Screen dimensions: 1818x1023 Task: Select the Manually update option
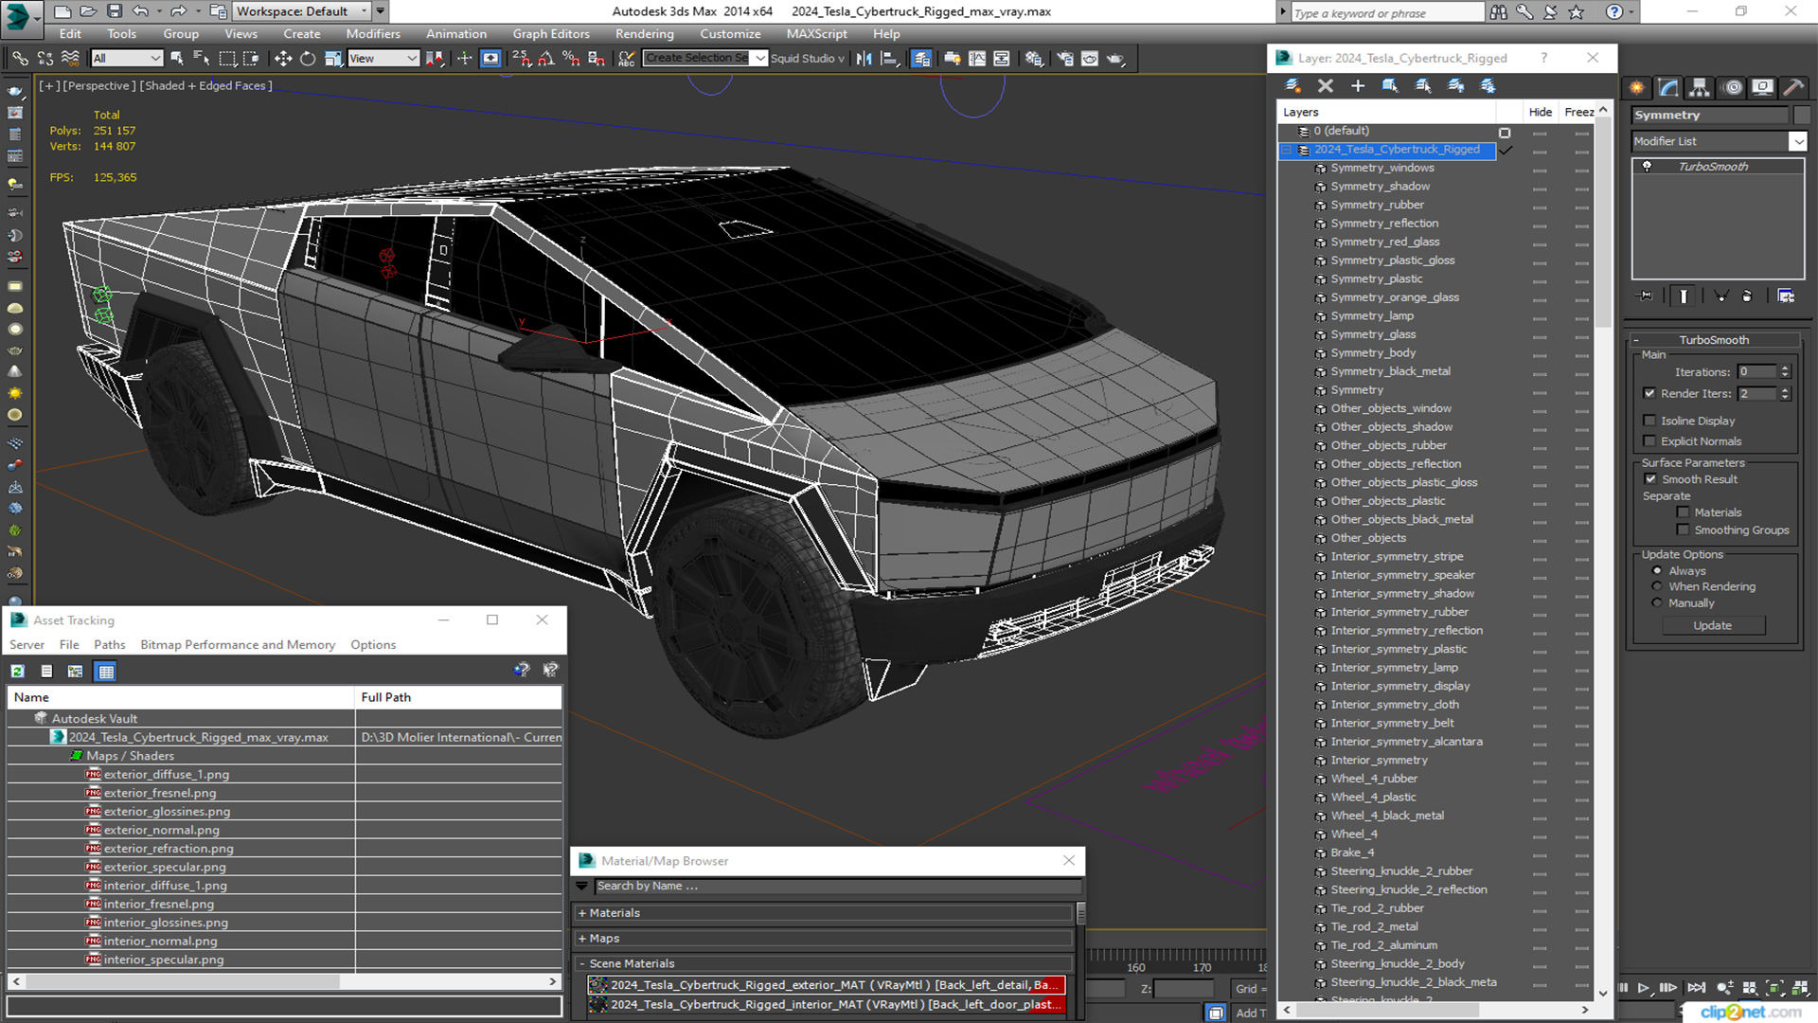[1657, 603]
